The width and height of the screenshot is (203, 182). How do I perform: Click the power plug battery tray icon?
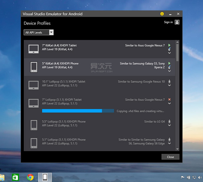[188, 178]
